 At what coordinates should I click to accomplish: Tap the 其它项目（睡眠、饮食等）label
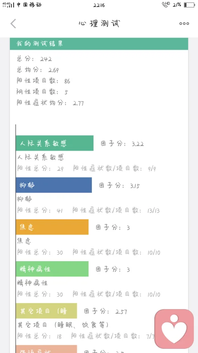point(63,325)
